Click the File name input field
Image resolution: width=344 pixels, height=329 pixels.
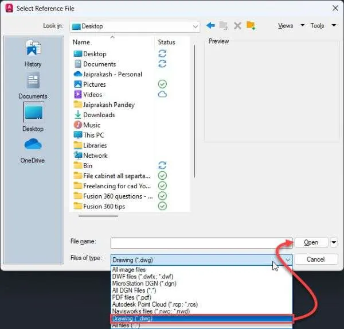[201, 243]
